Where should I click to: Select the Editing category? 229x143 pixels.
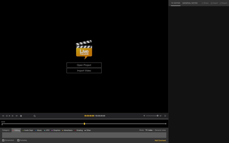point(16,130)
